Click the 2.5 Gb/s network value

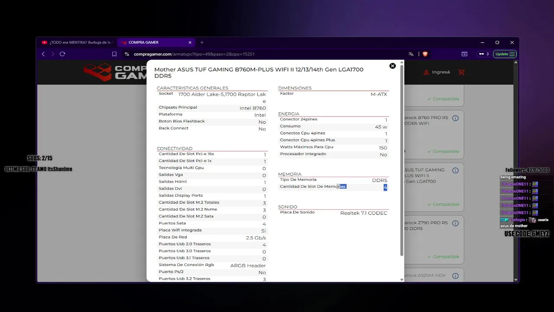(x=256, y=238)
